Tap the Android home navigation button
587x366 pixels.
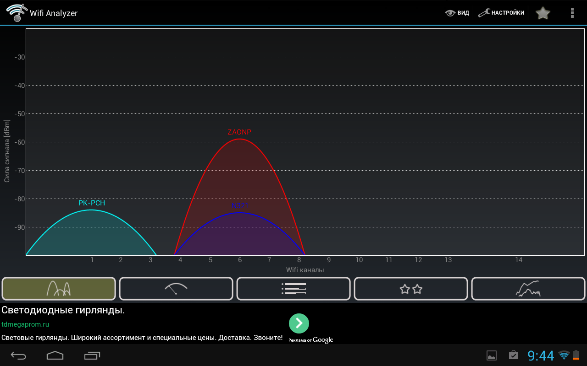click(x=55, y=355)
